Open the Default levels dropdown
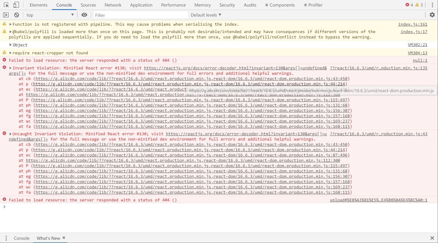 tap(206, 15)
